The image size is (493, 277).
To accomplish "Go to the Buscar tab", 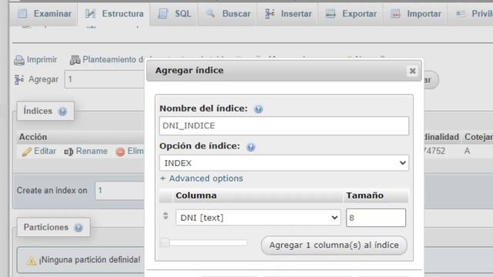I will click(227, 14).
